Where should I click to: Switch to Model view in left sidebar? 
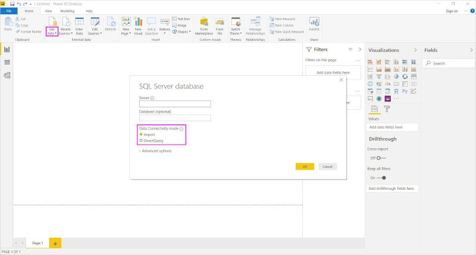(x=7, y=75)
